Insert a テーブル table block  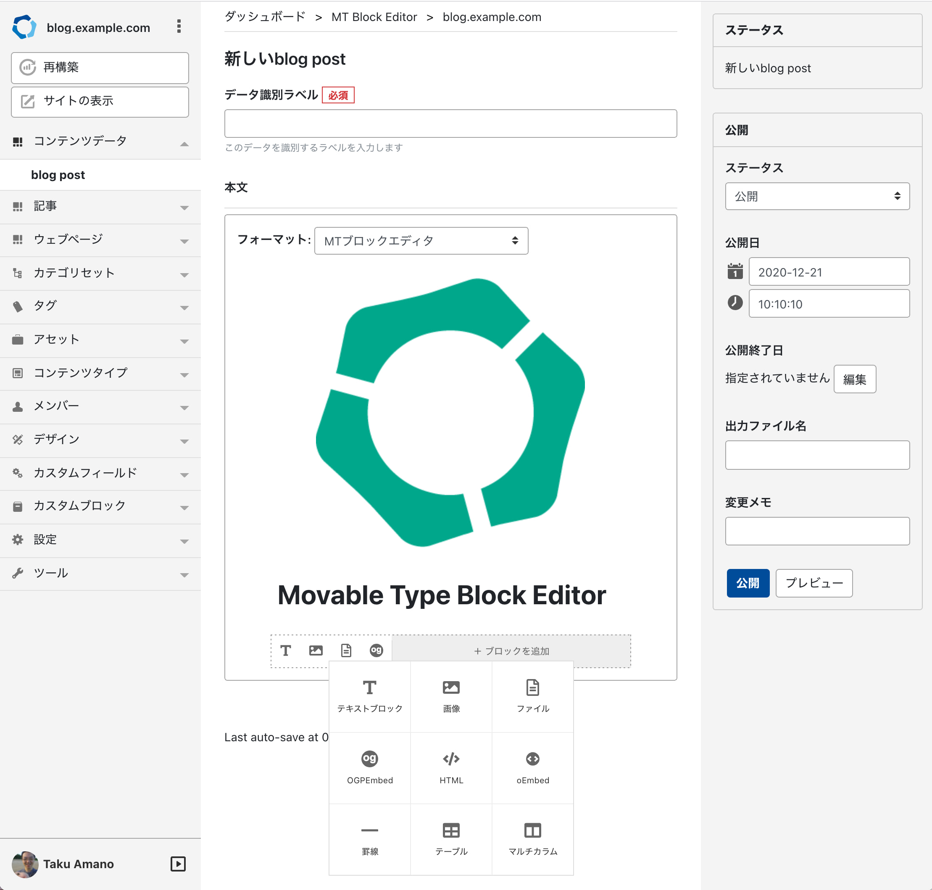[451, 839]
